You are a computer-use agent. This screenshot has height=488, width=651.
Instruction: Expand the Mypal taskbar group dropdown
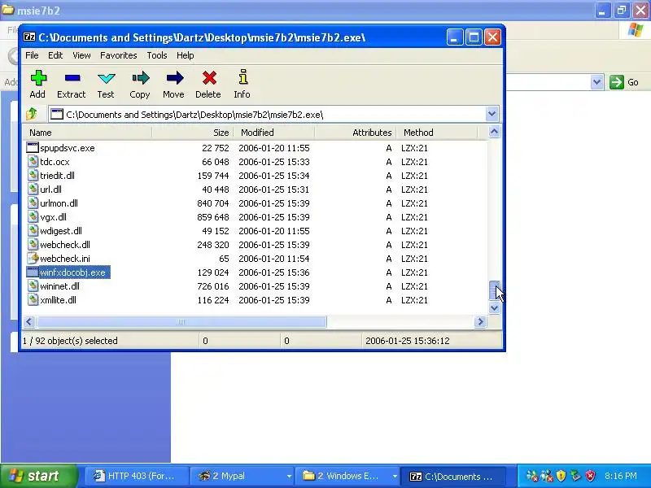point(289,476)
